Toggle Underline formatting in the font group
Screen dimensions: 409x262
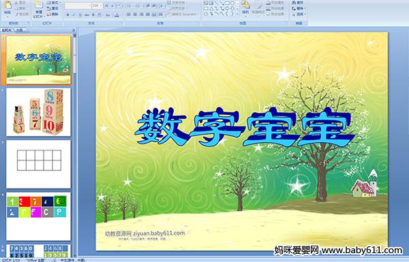pos(80,15)
